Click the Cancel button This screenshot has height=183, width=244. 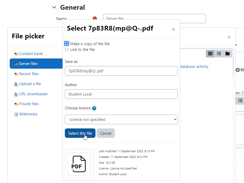(105, 133)
